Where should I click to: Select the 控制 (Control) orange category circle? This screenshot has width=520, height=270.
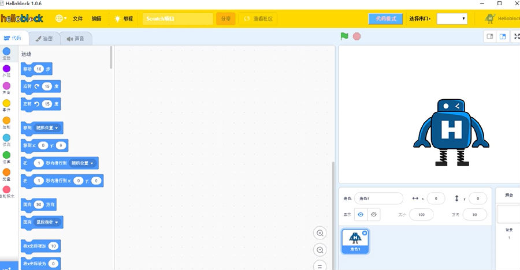coord(6,120)
